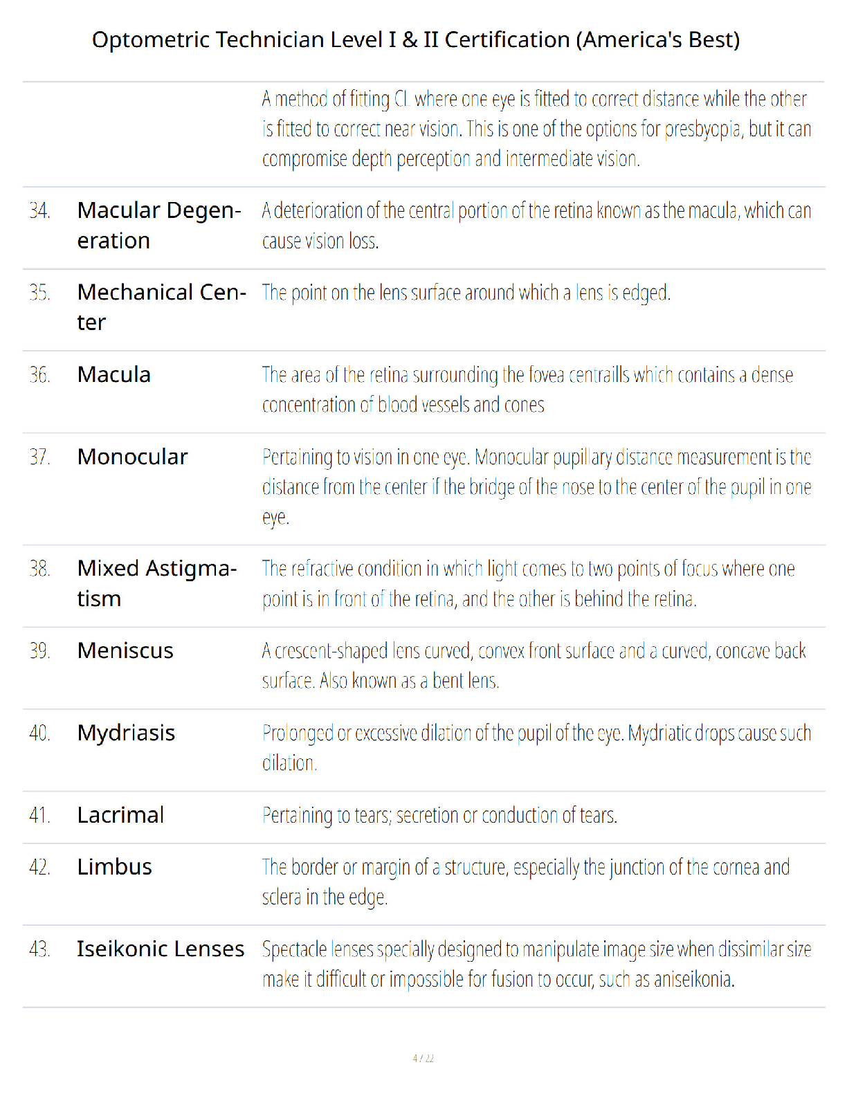Image resolution: width=847 pixels, height=1096 pixels.
Task: Select the Mydriasis term
Action: (126, 733)
